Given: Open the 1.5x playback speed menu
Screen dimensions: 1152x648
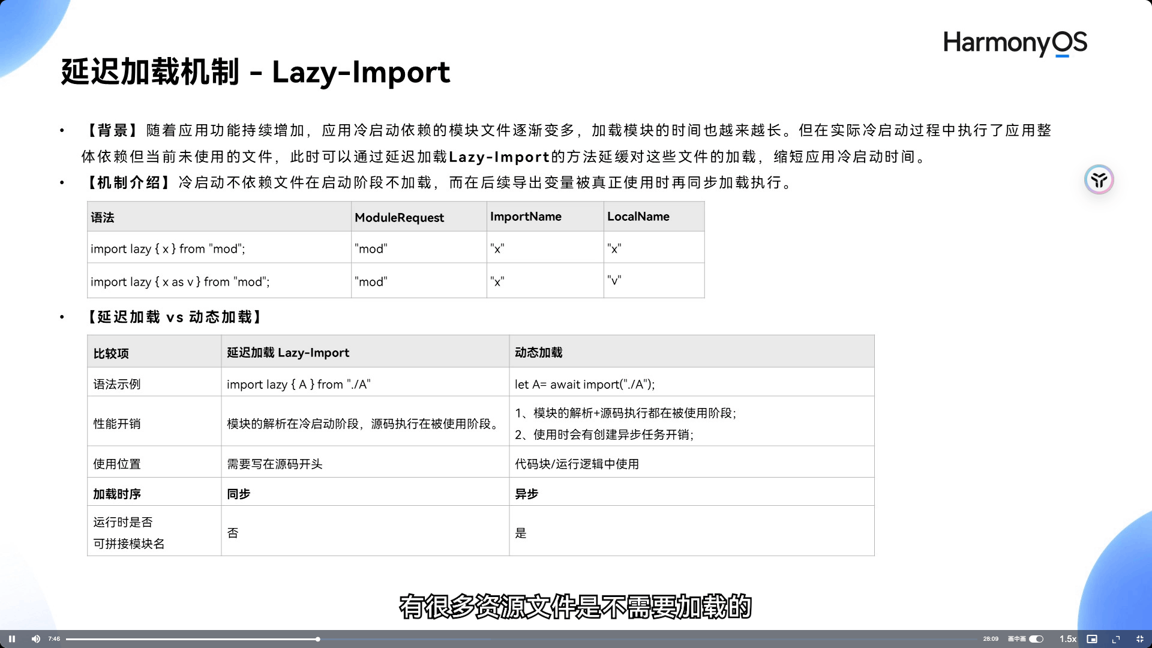Looking at the screenshot, I should tap(1067, 639).
